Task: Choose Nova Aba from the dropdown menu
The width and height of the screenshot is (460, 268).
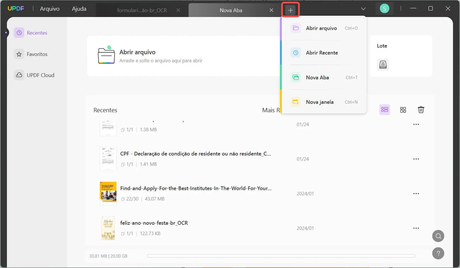Action: click(x=324, y=77)
